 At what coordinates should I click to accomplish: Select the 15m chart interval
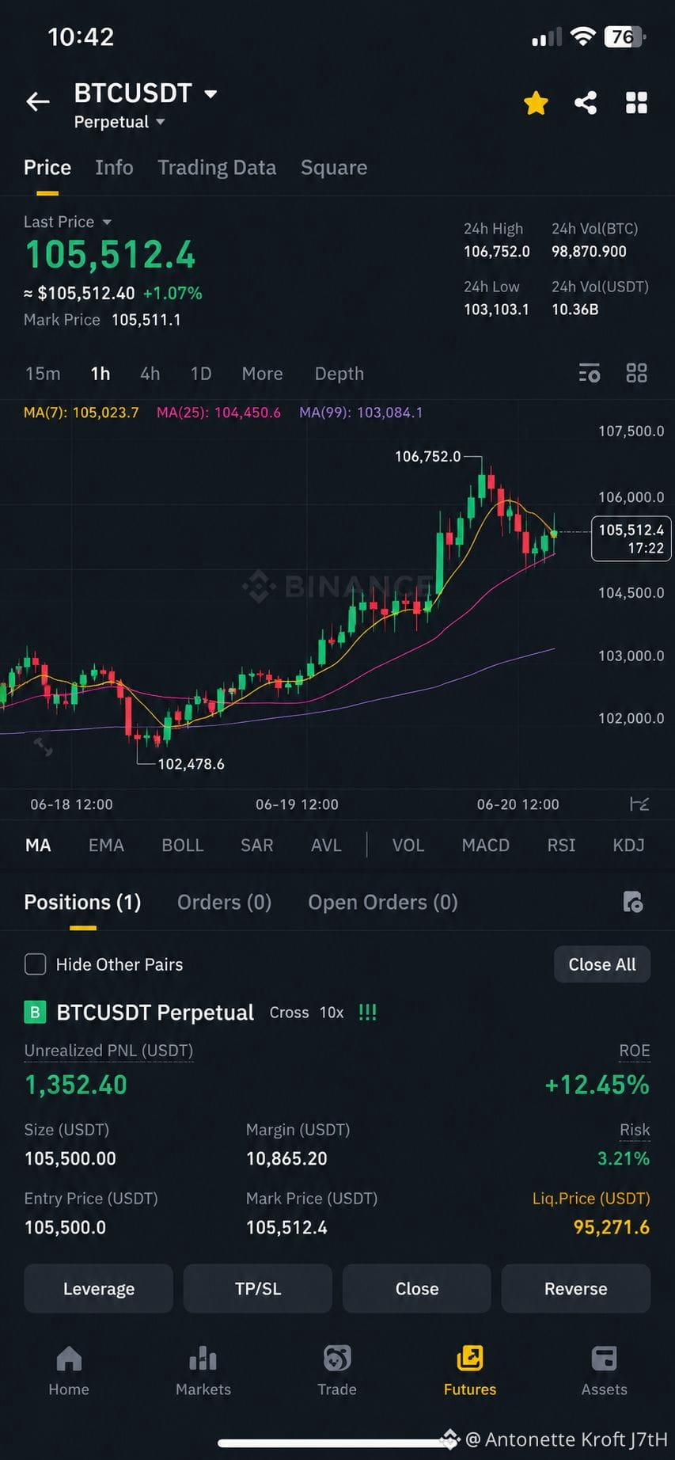click(43, 374)
